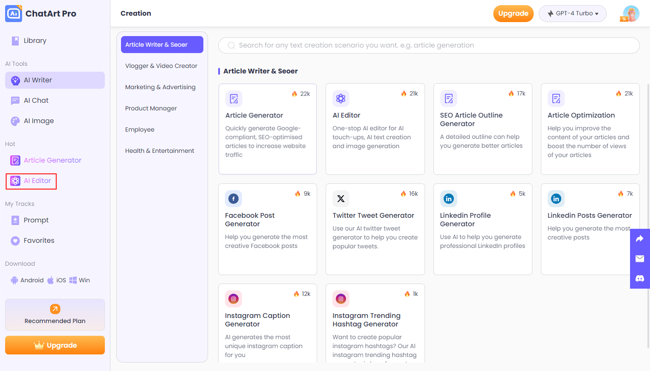Open Linkedin Profile Generator title
Image resolution: width=650 pixels, height=371 pixels.
tap(465, 220)
